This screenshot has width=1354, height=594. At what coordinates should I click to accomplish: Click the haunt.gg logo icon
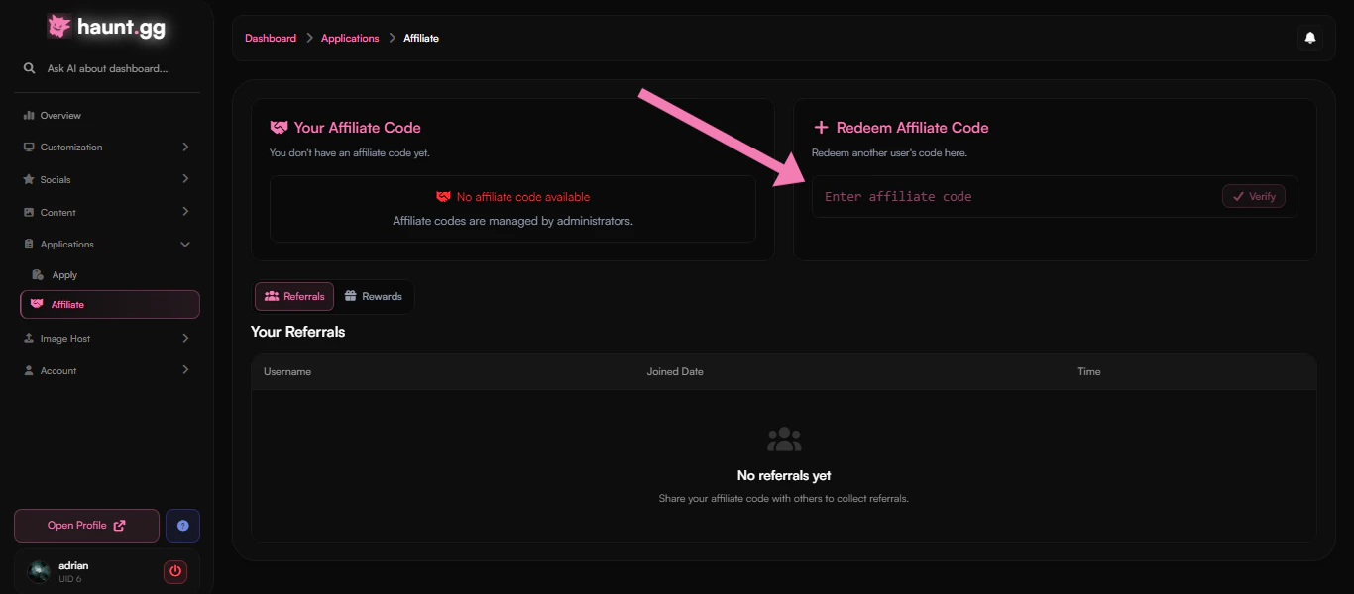pos(59,26)
